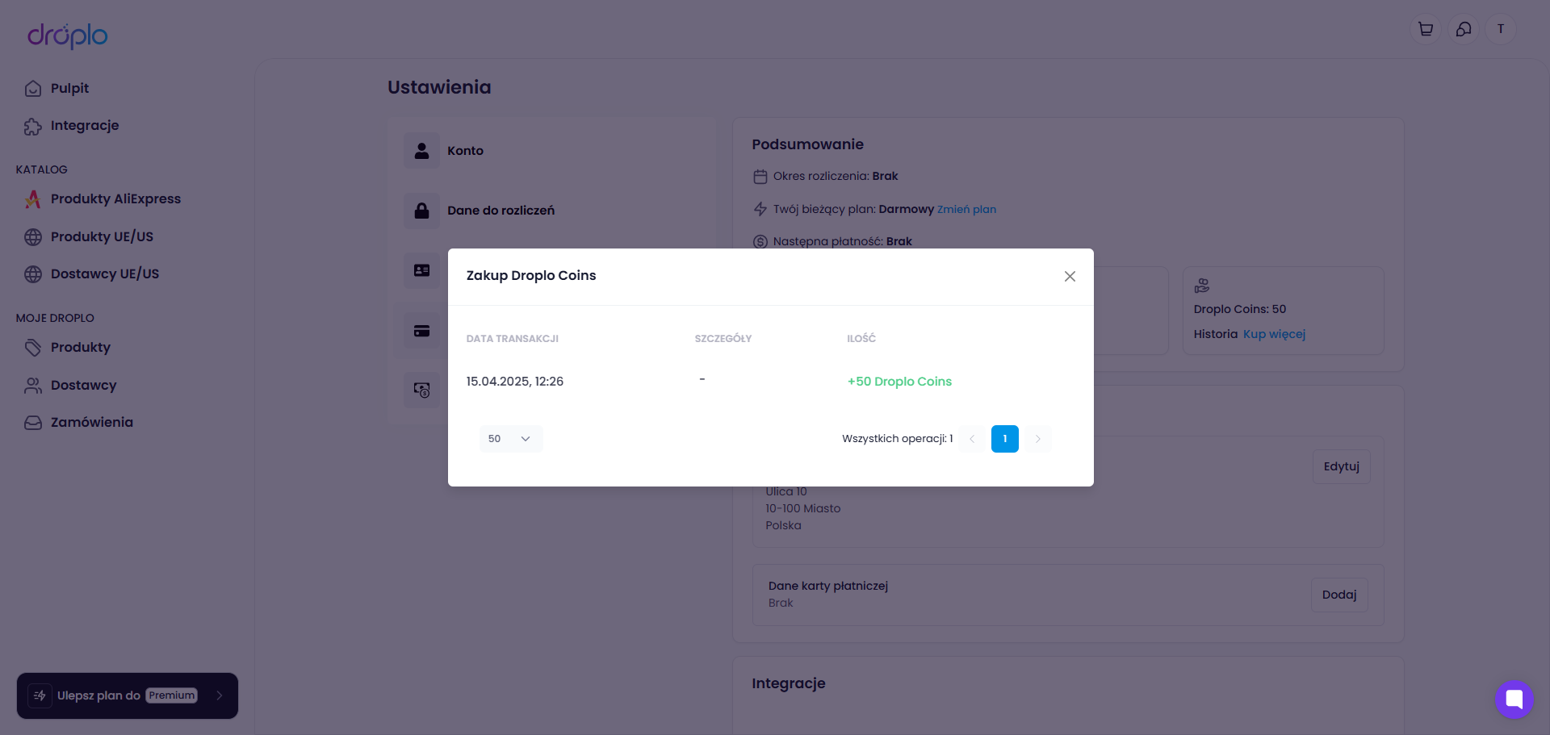The width and height of the screenshot is (1550, 735).
Task: Open Produkty under Moje Droplo
Action: pos(81,348)
